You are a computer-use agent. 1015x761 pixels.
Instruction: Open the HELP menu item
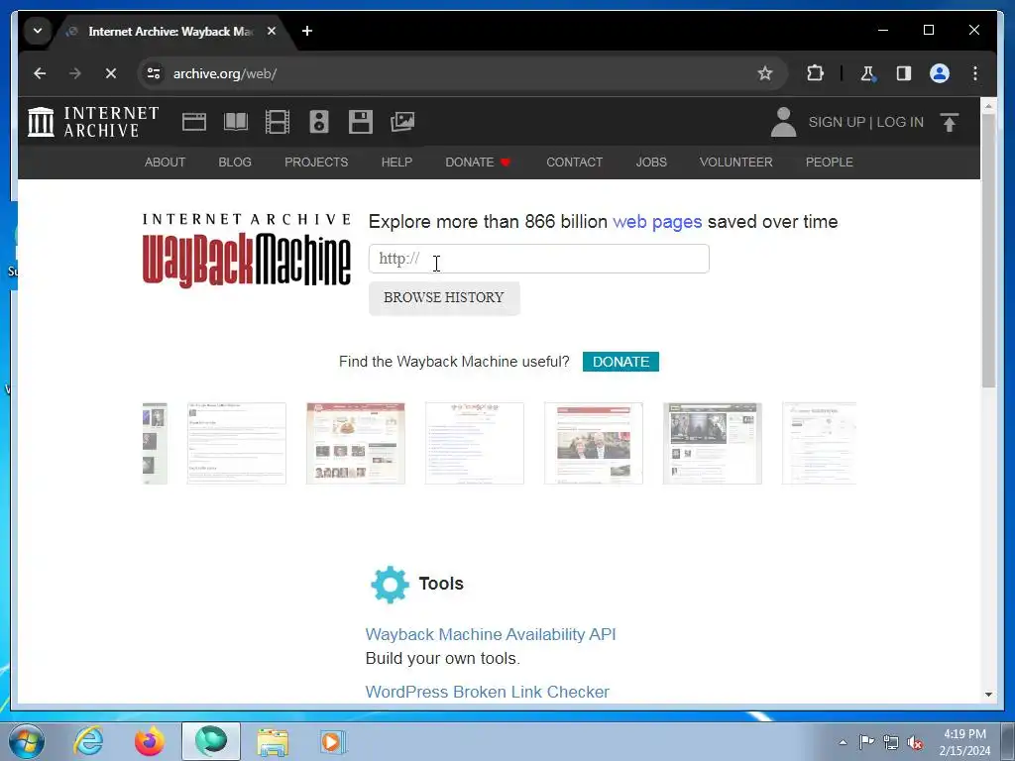tap(396, 163)
